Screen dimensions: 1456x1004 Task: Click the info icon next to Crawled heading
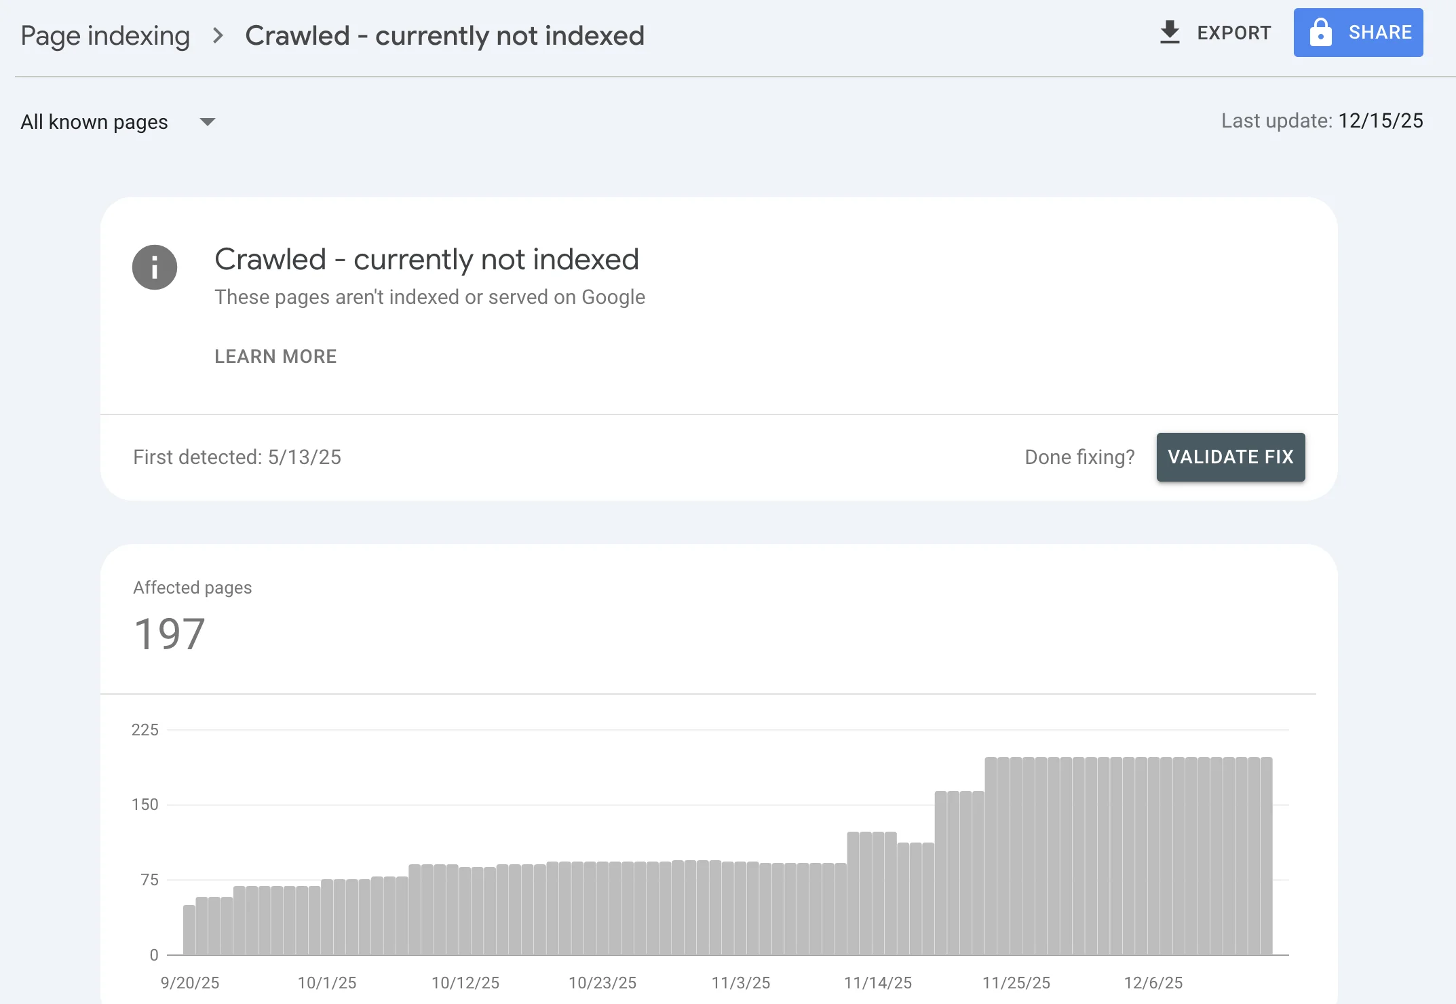[154, 267]
